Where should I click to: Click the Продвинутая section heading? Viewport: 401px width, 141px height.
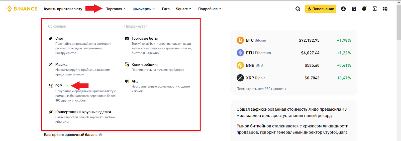tap(136, 26)
